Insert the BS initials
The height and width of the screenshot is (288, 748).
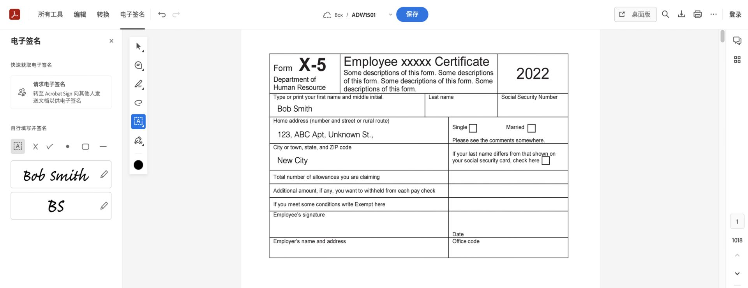click(56, 206)
